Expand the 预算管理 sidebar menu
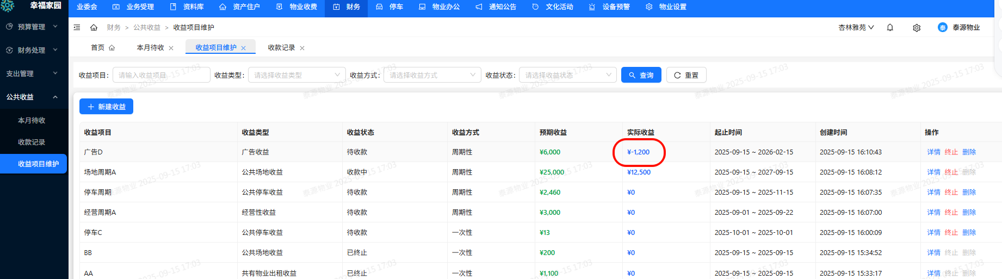Image resolution: width=1002 pixels, height=279 pixels. pyautogui.click(x=34, y=27)
